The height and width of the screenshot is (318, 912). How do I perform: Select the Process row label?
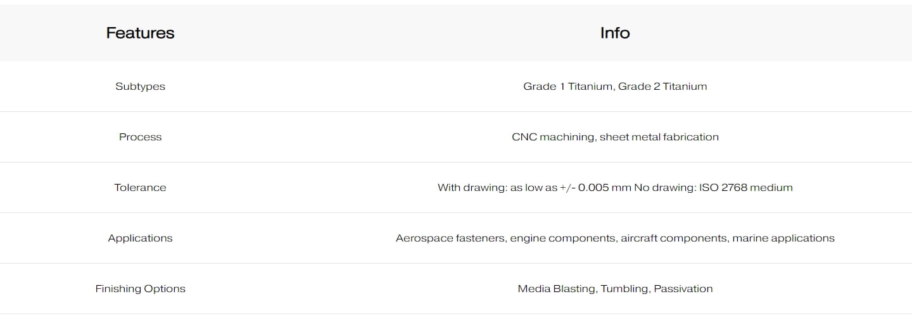point(140,137)
